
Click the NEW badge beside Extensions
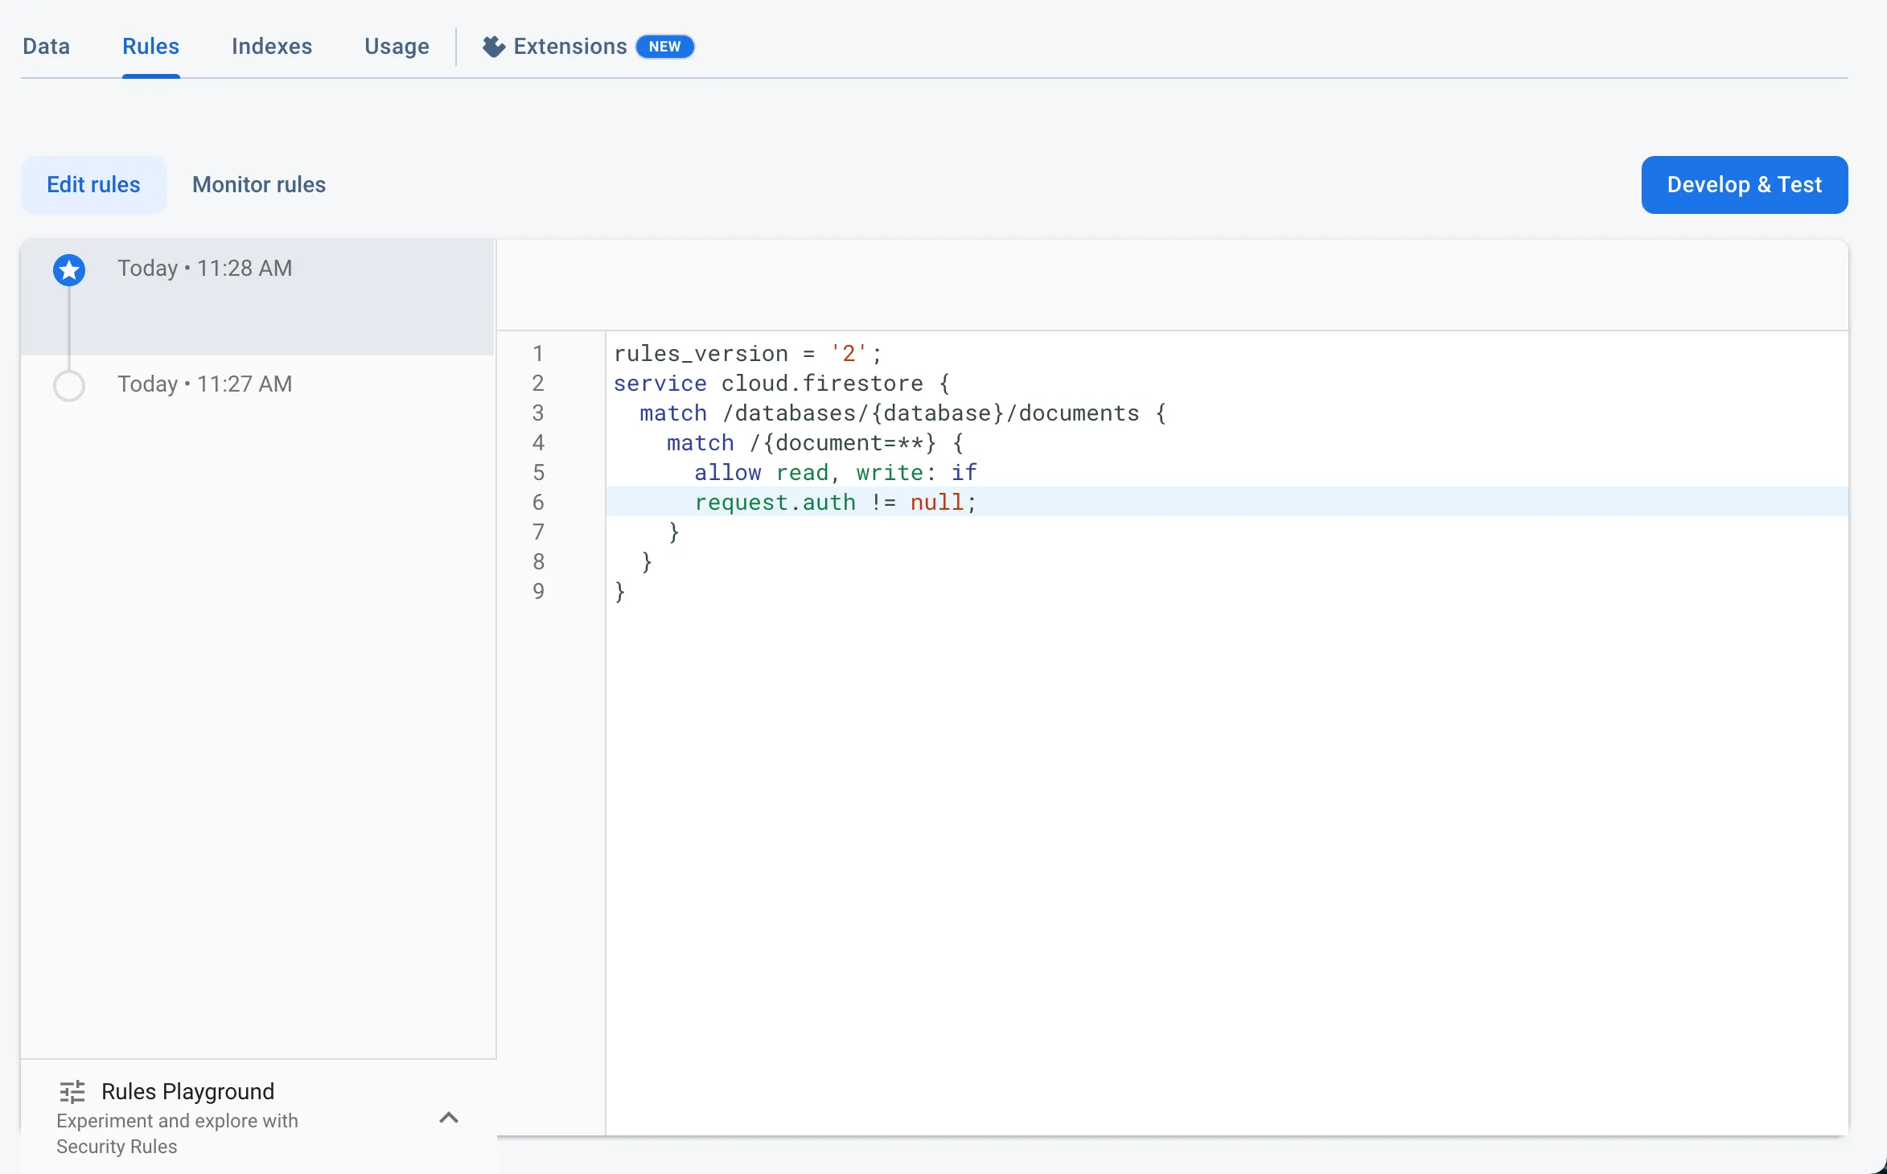click(665, 47)
